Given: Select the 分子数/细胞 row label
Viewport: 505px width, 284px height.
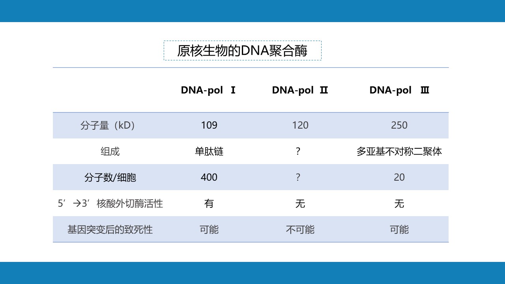Looking at the screenshot, I should (x=110, y=177).
